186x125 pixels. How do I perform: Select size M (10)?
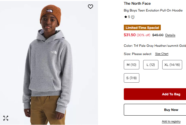(x=131, y=65)
